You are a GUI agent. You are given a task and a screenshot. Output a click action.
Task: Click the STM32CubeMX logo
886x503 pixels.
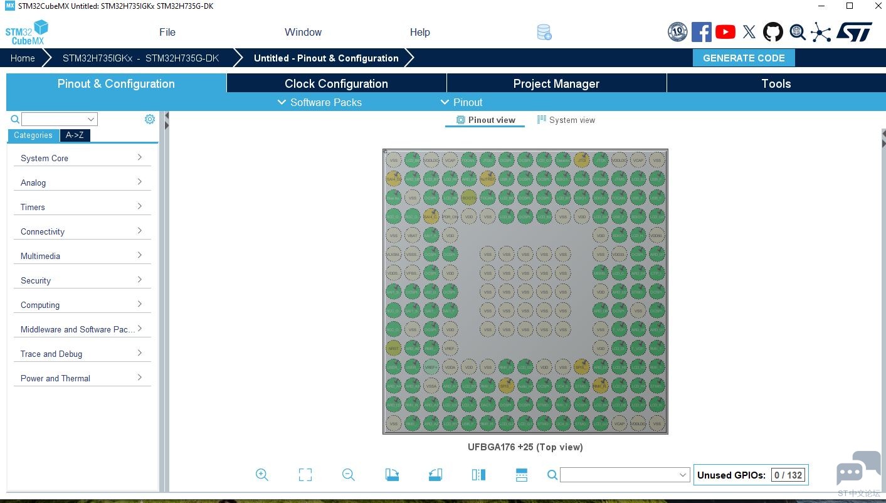click(27, 33)
